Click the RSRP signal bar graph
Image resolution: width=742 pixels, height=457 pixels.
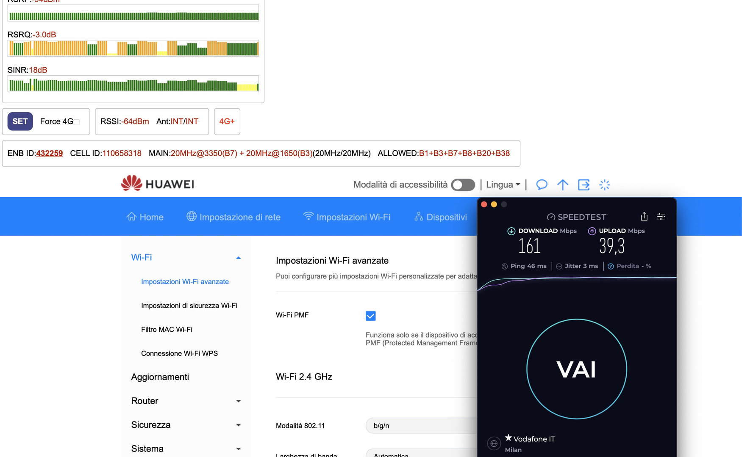point(133,13)
